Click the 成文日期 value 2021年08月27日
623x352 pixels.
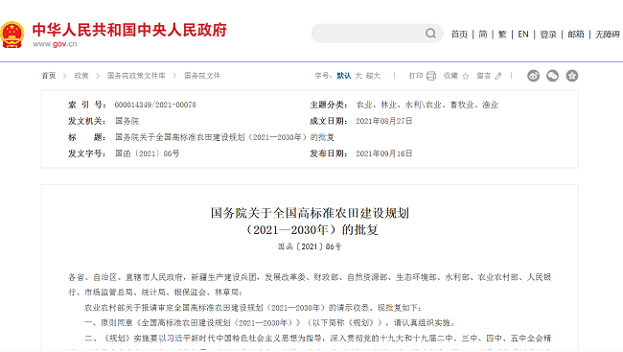384,121
